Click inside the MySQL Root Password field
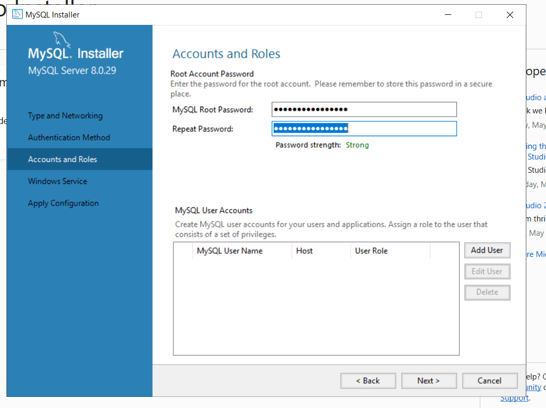Viewport: 546px width, 408px height. (x=364, y=109)
